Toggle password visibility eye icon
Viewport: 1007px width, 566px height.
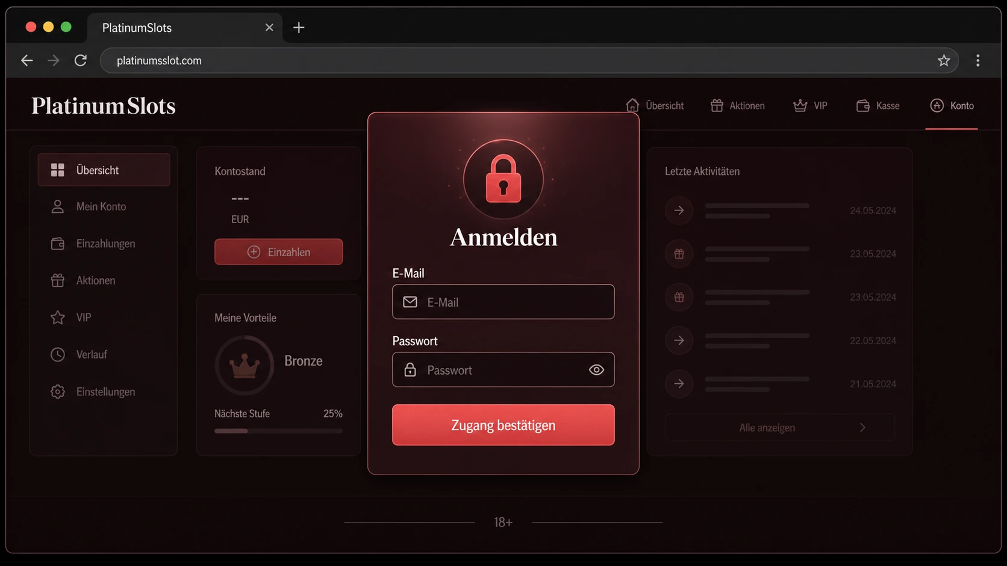pos(596,370)
